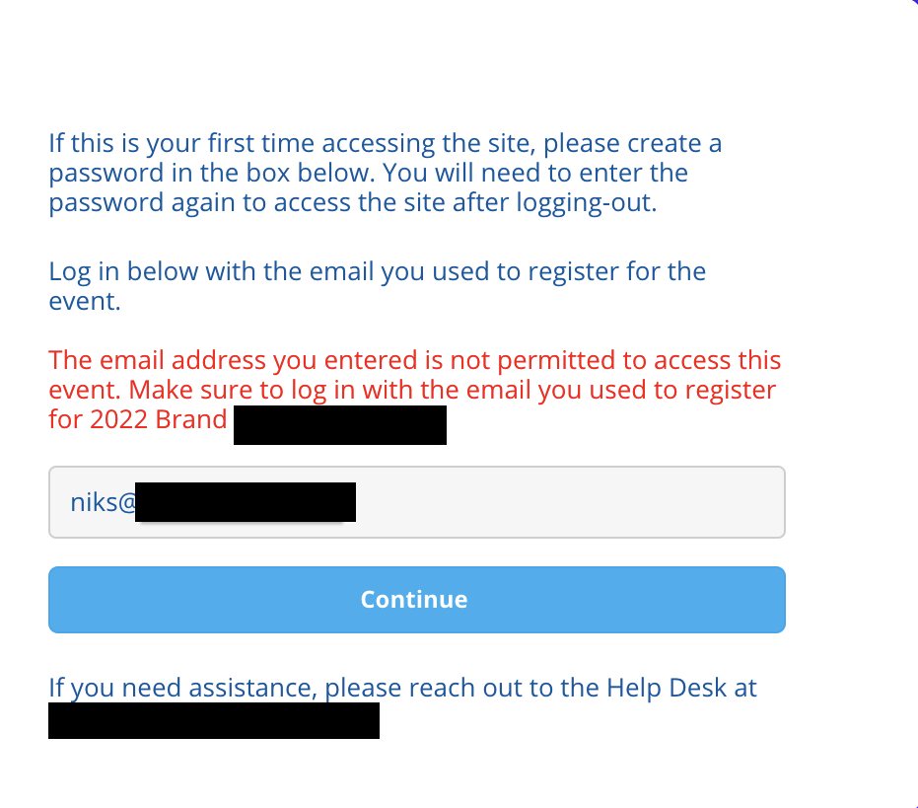This screenshot has height=808, width=918.
Task: Click the purple corner icon at top right
Action: 913,3
